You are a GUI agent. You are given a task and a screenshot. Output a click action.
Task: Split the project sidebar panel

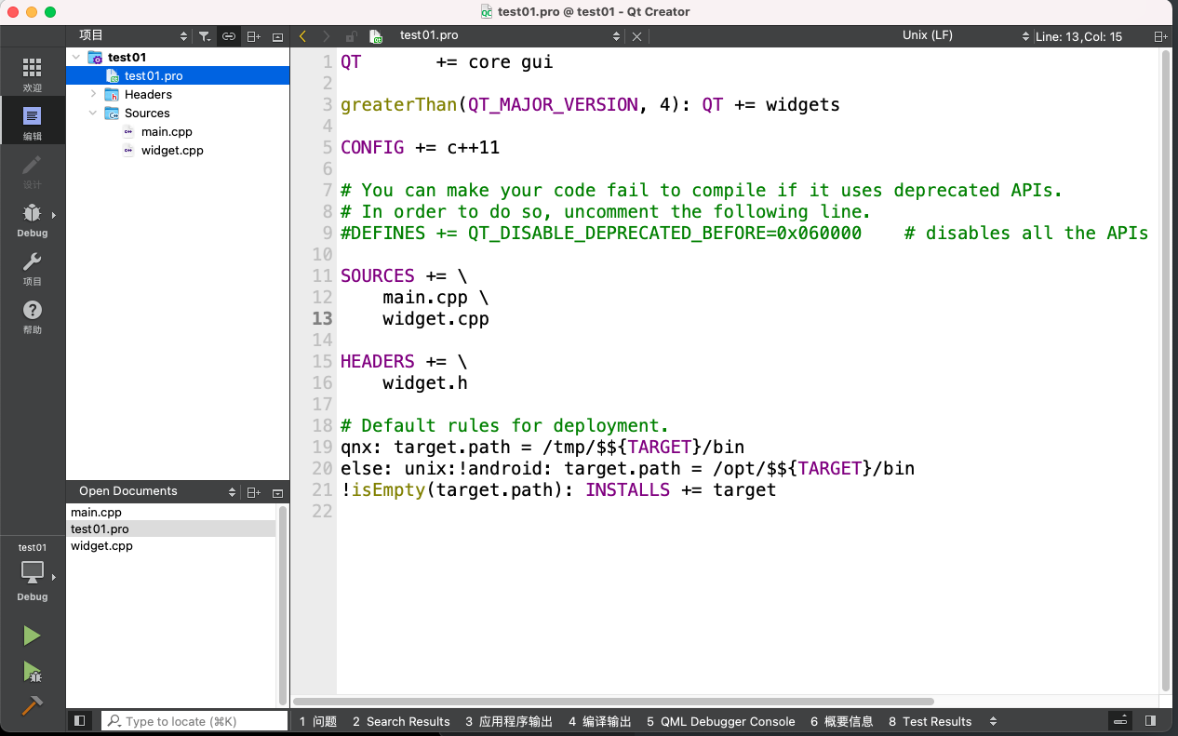(253, 36)
